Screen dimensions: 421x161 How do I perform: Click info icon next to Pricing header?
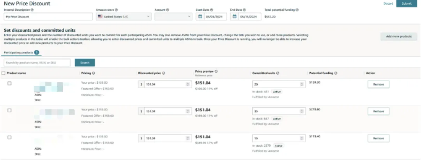[x=94, y=73]
